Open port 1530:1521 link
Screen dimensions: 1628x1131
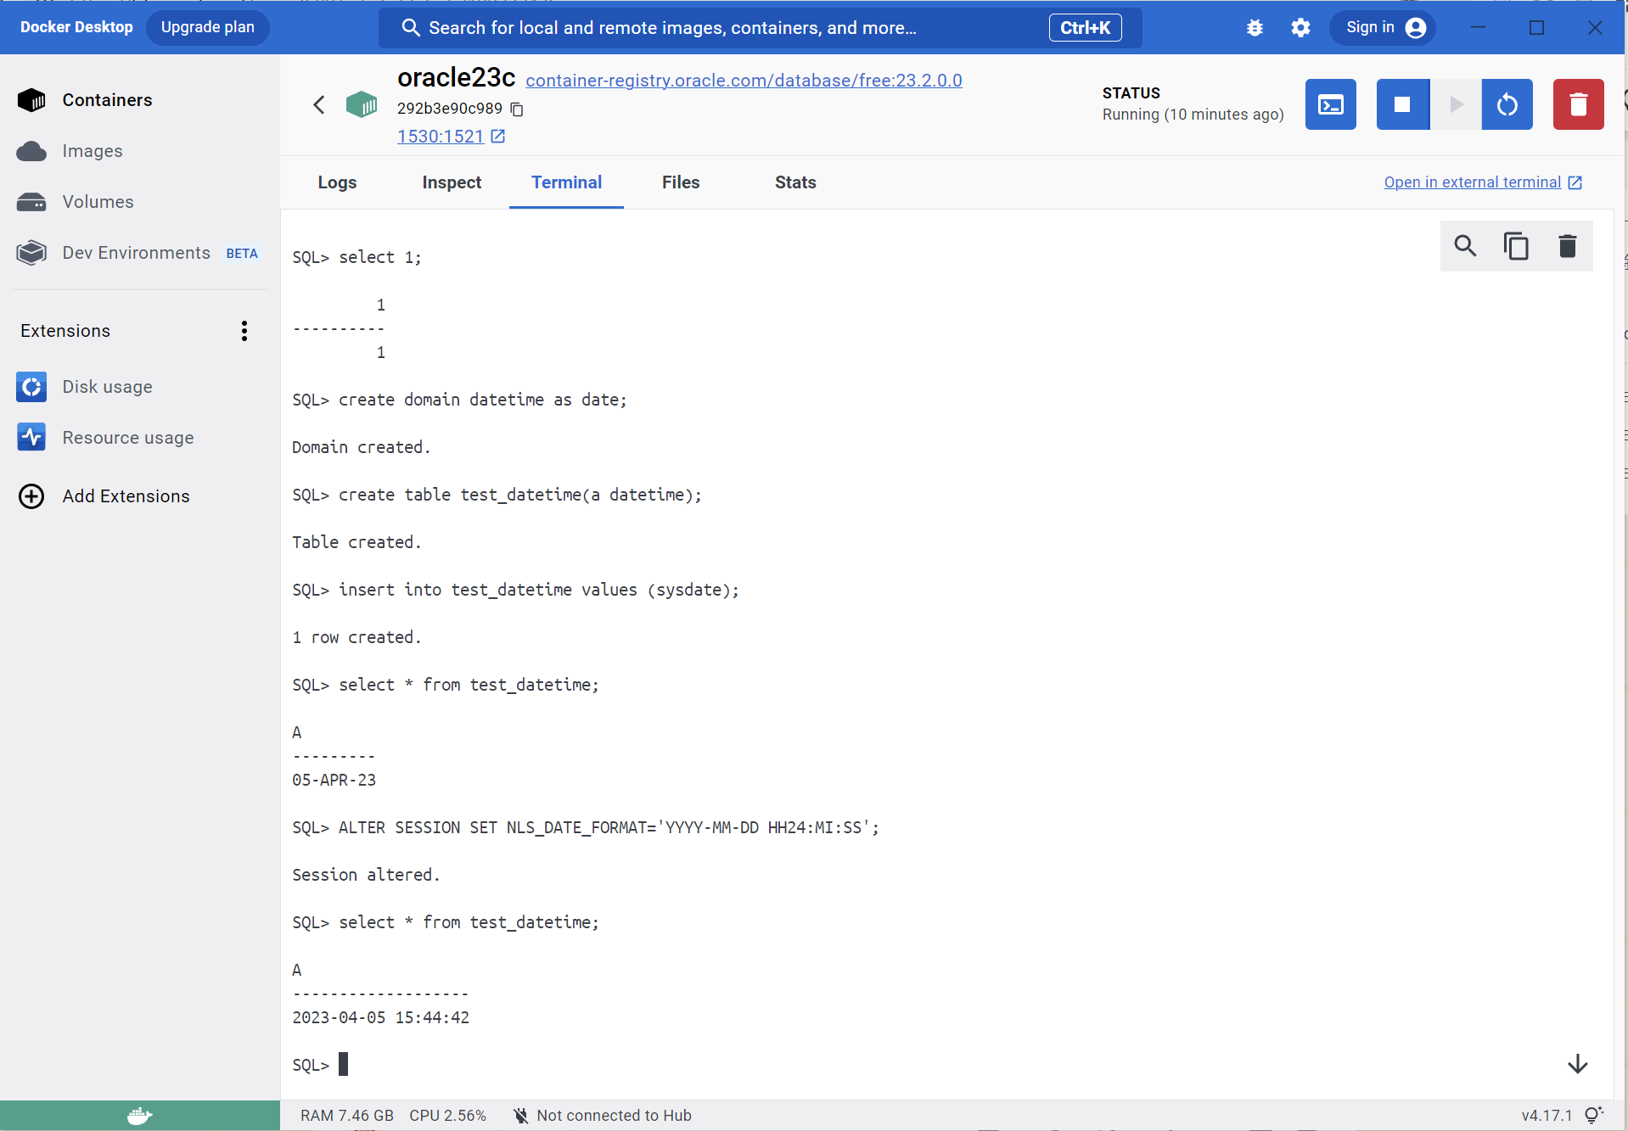pos(452,137)
